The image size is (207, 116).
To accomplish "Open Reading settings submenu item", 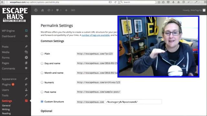I will (6, 113).
